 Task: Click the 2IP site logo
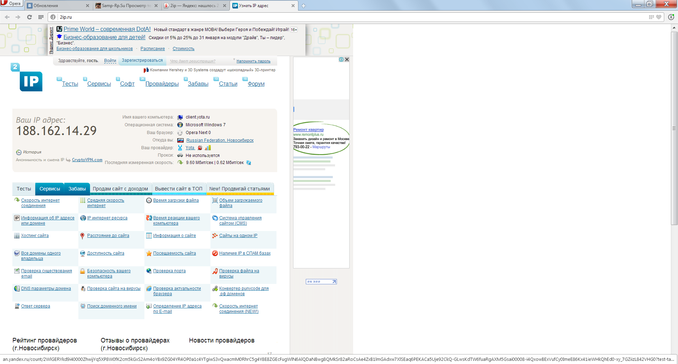pos(27,77)
